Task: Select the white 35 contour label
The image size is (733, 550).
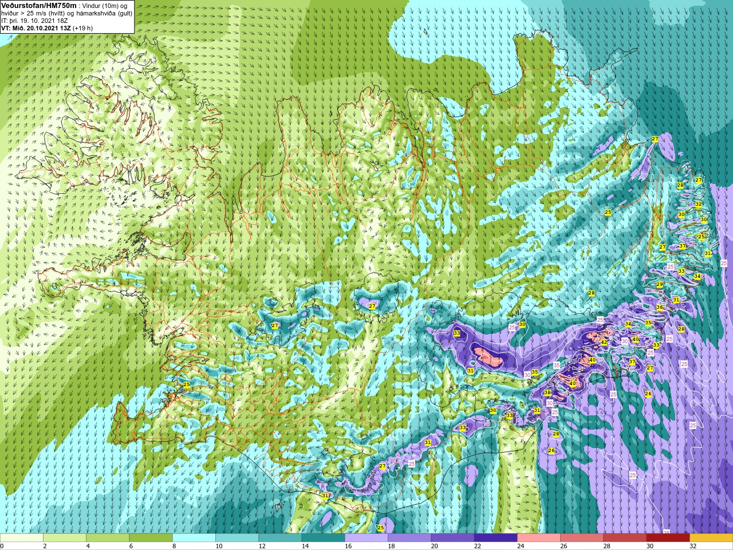Action: 557,365
